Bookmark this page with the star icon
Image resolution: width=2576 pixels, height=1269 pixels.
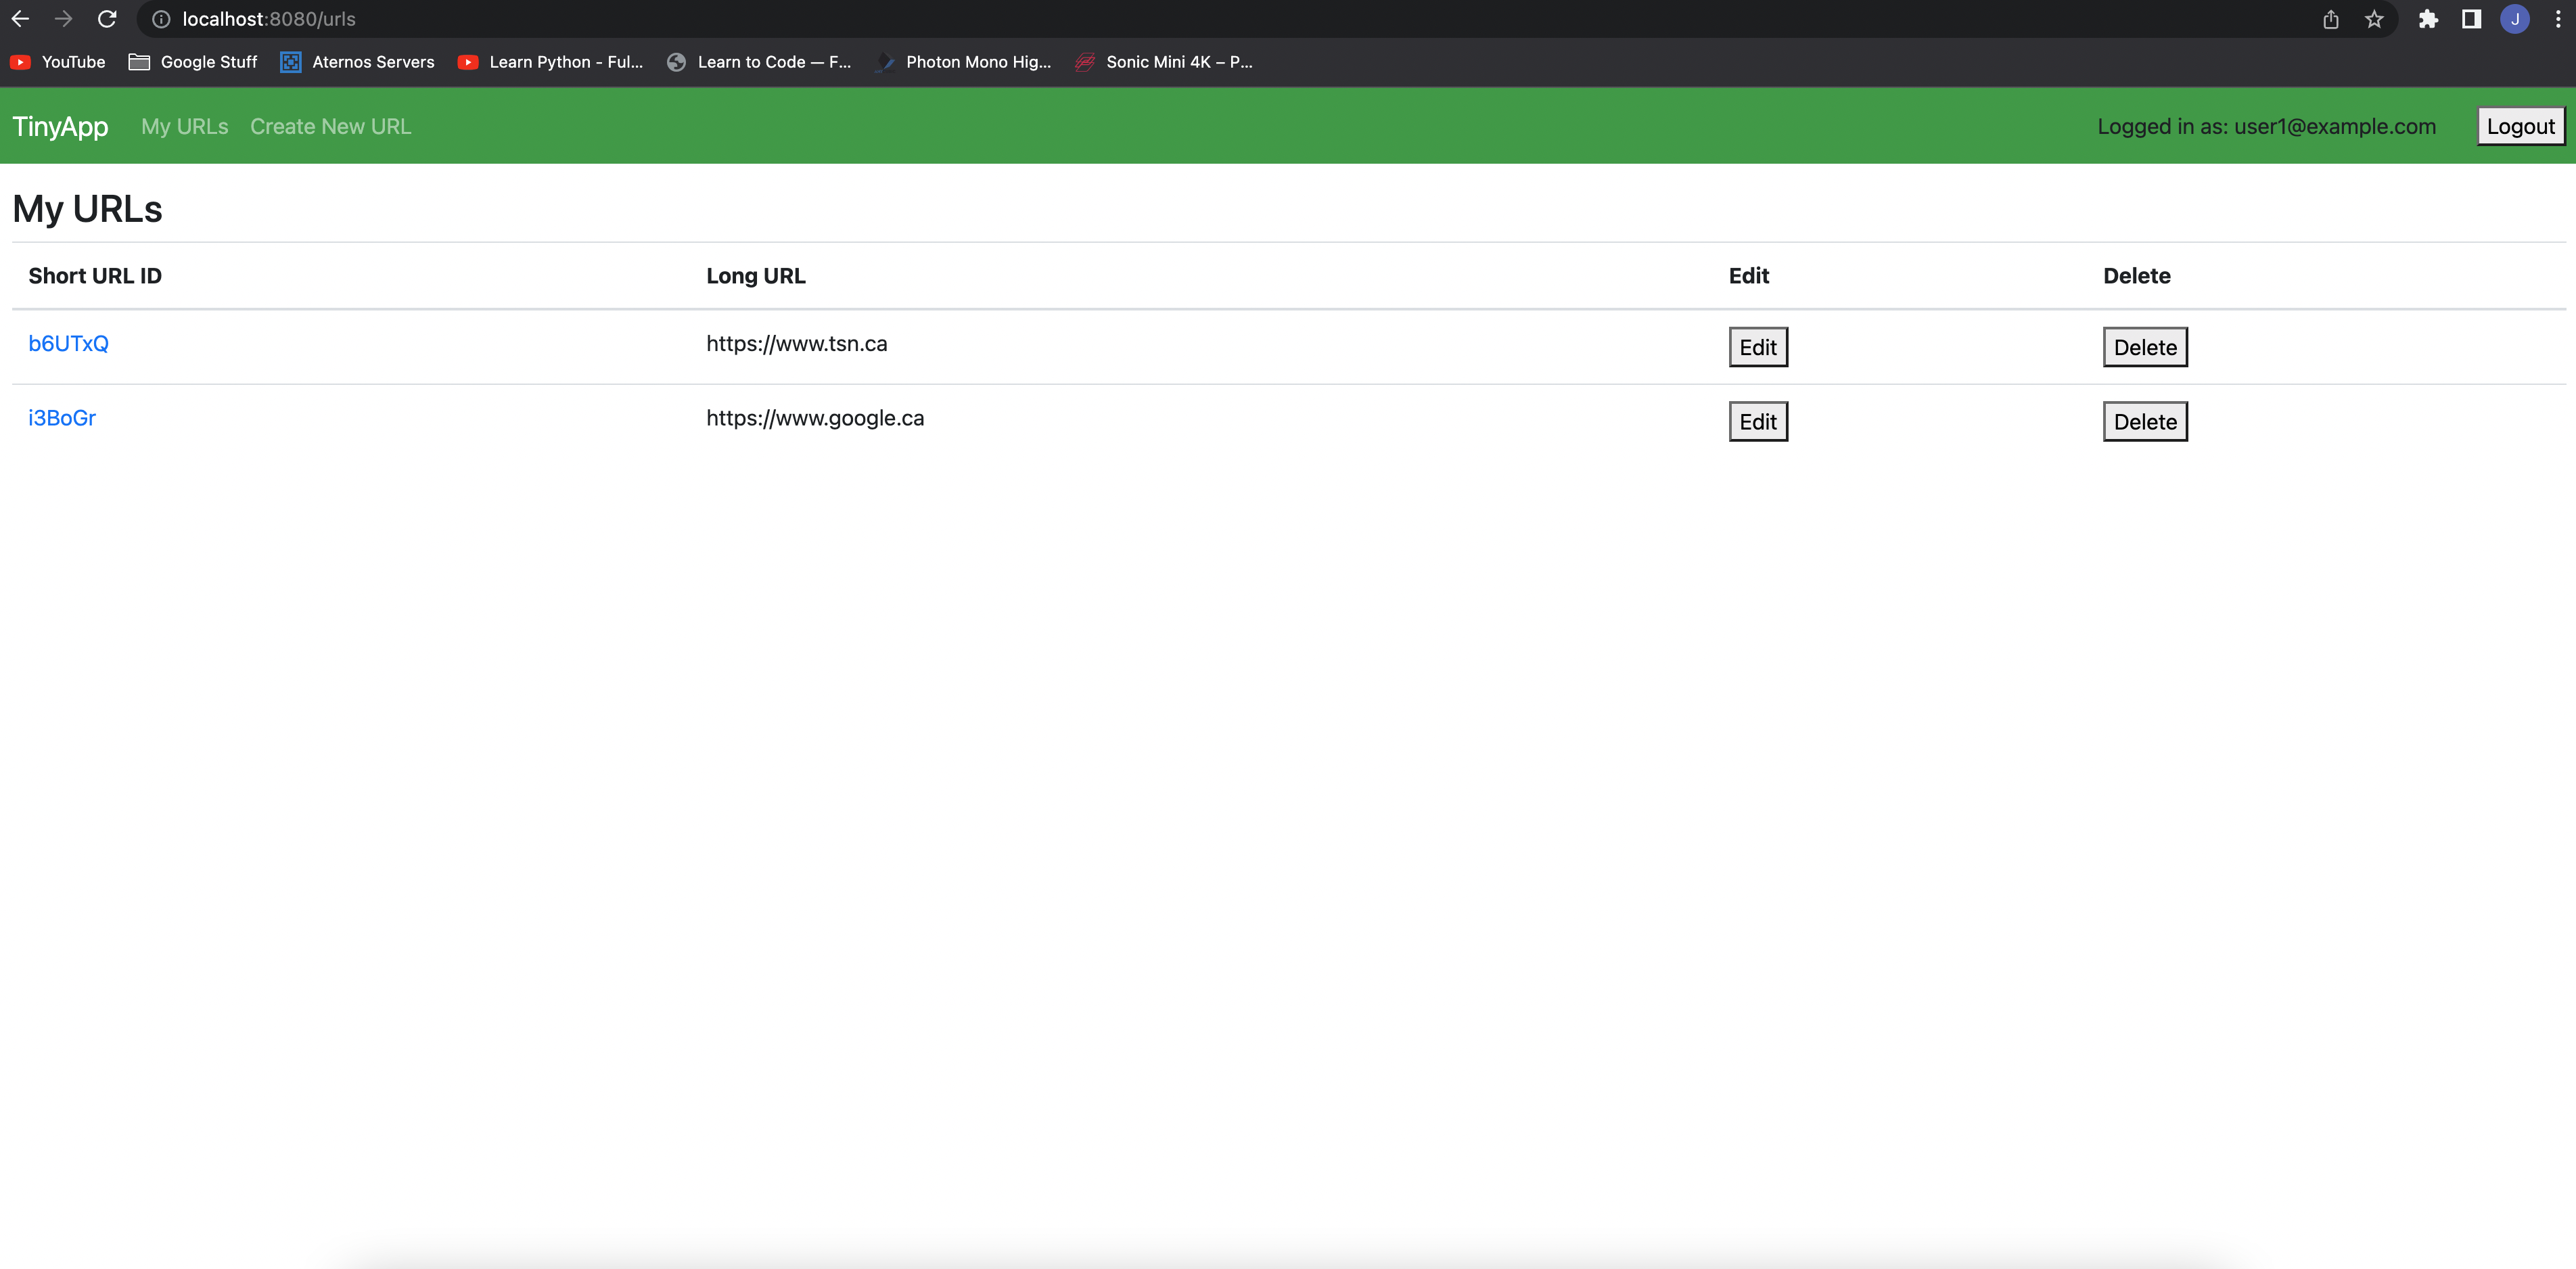pyautogui.click(x=2374, y=19)
